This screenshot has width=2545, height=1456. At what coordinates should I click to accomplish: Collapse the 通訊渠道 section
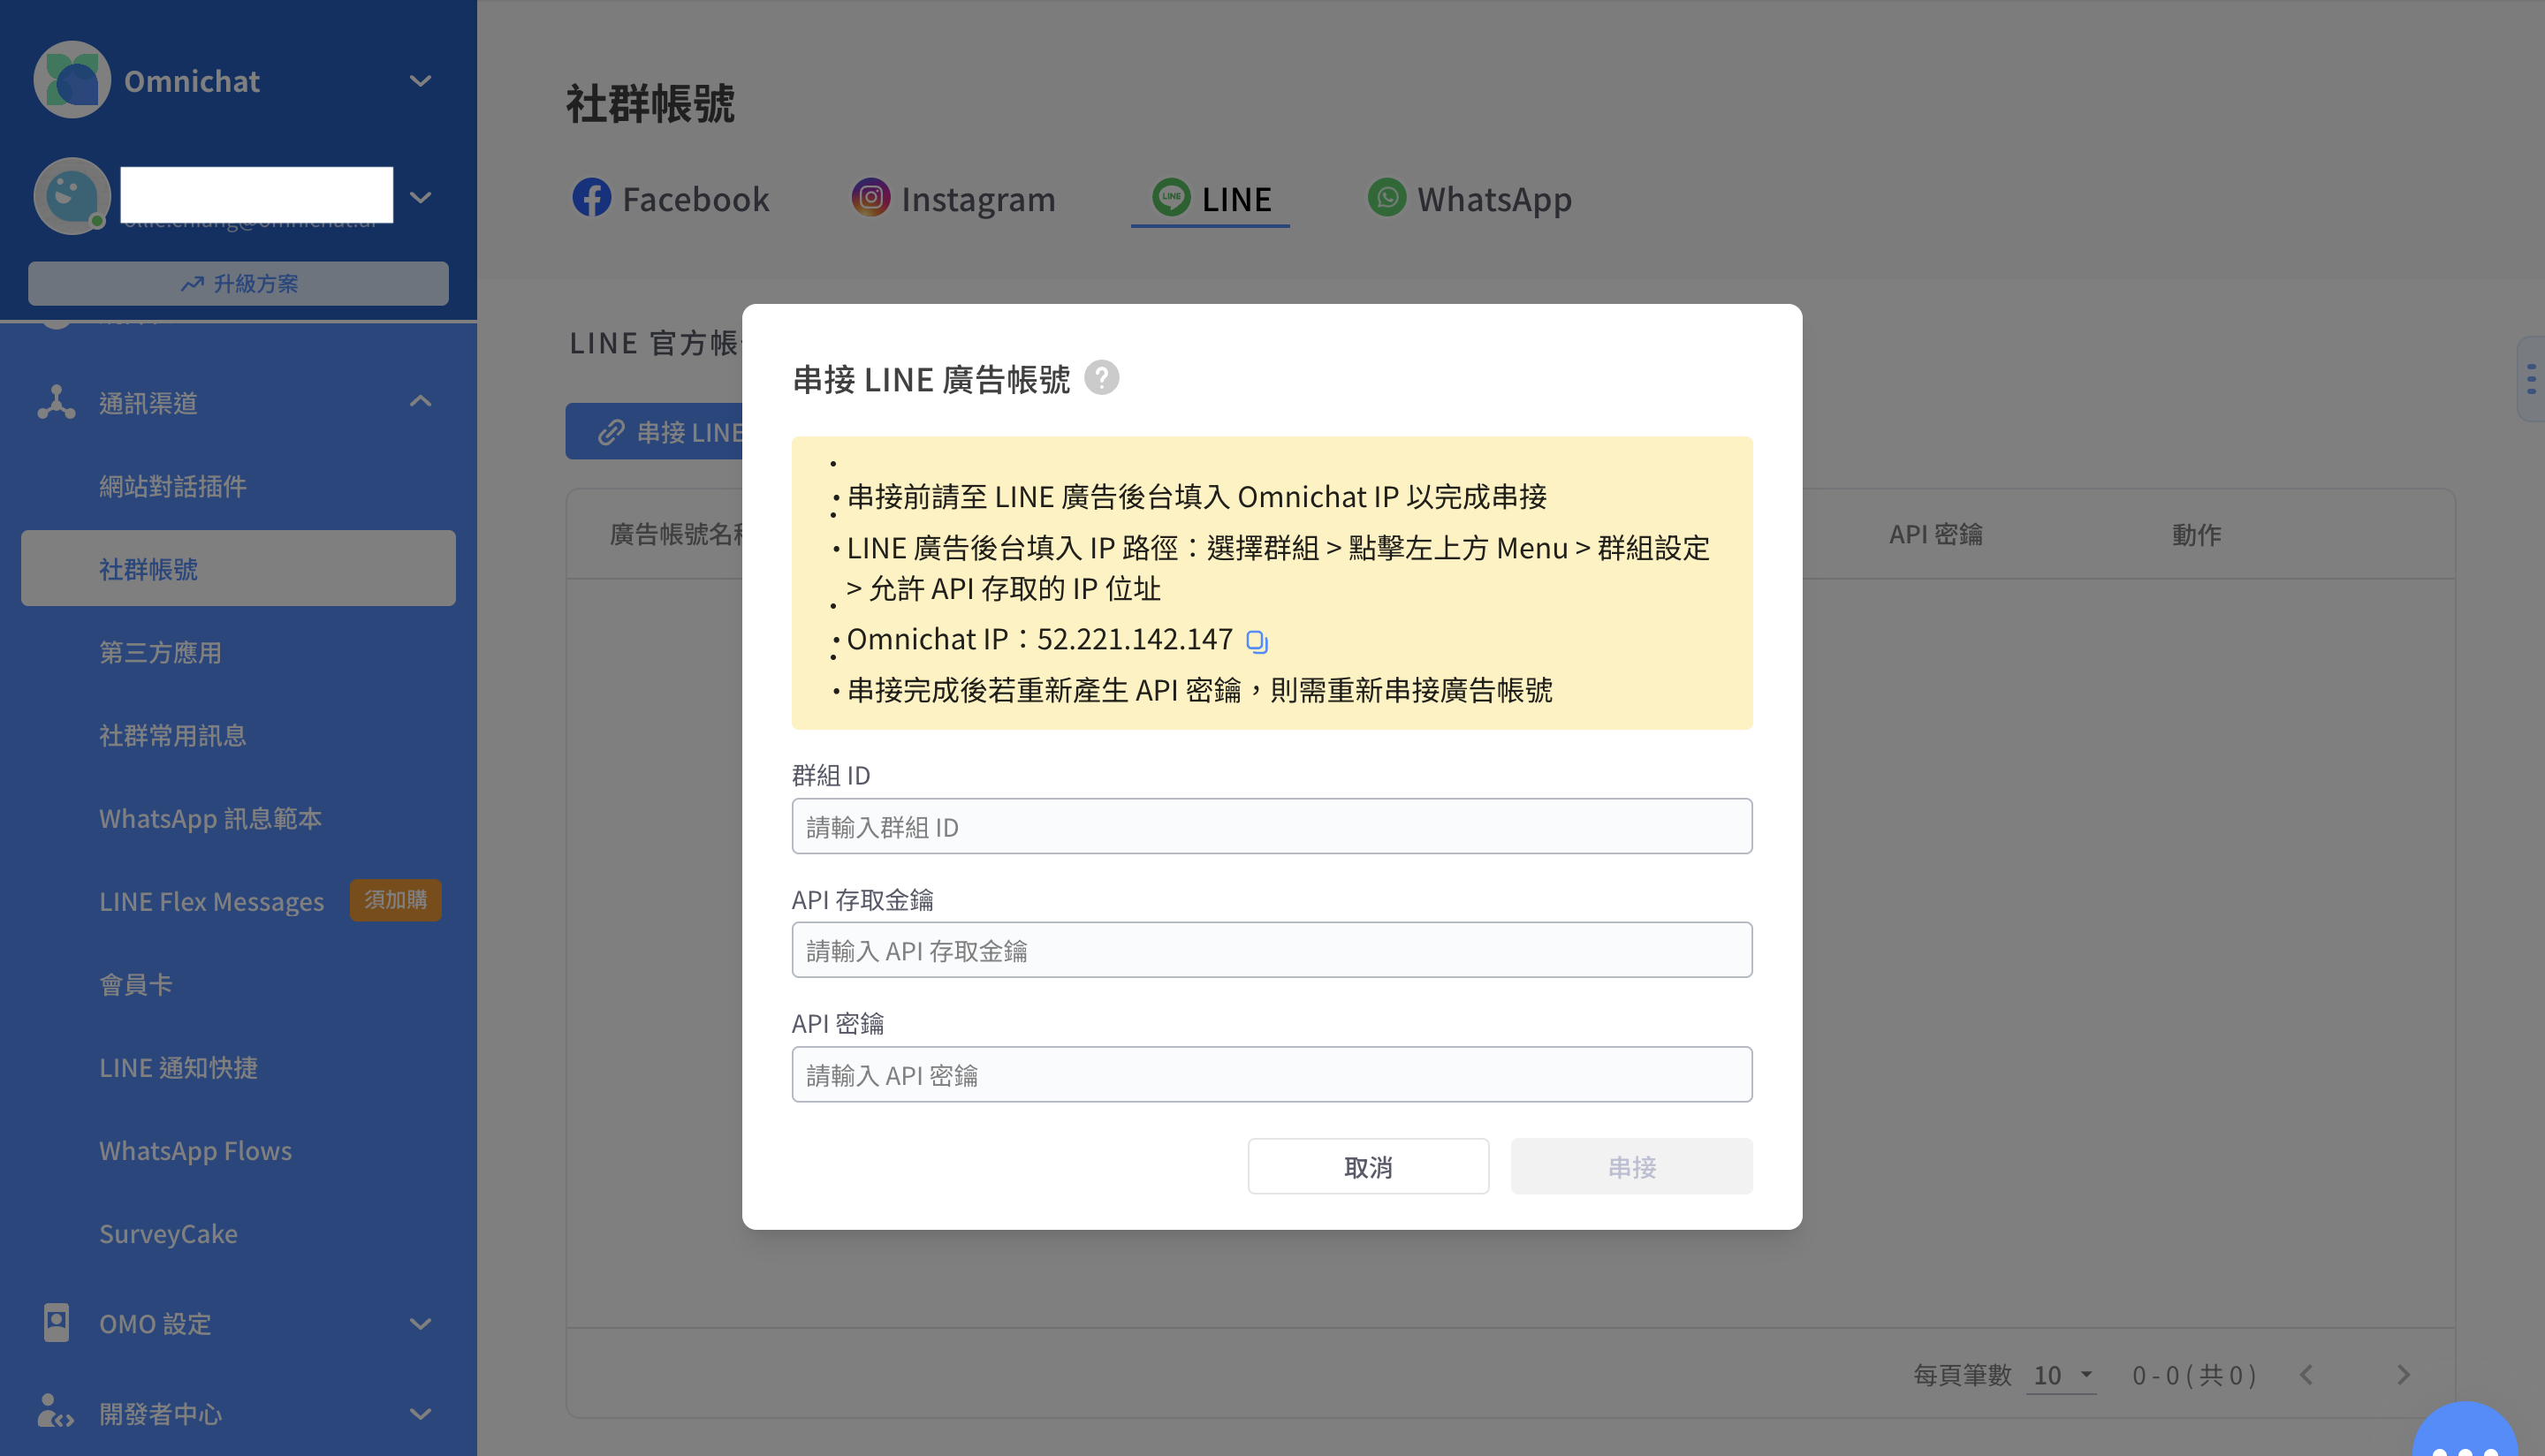click(x=421, y=402)
